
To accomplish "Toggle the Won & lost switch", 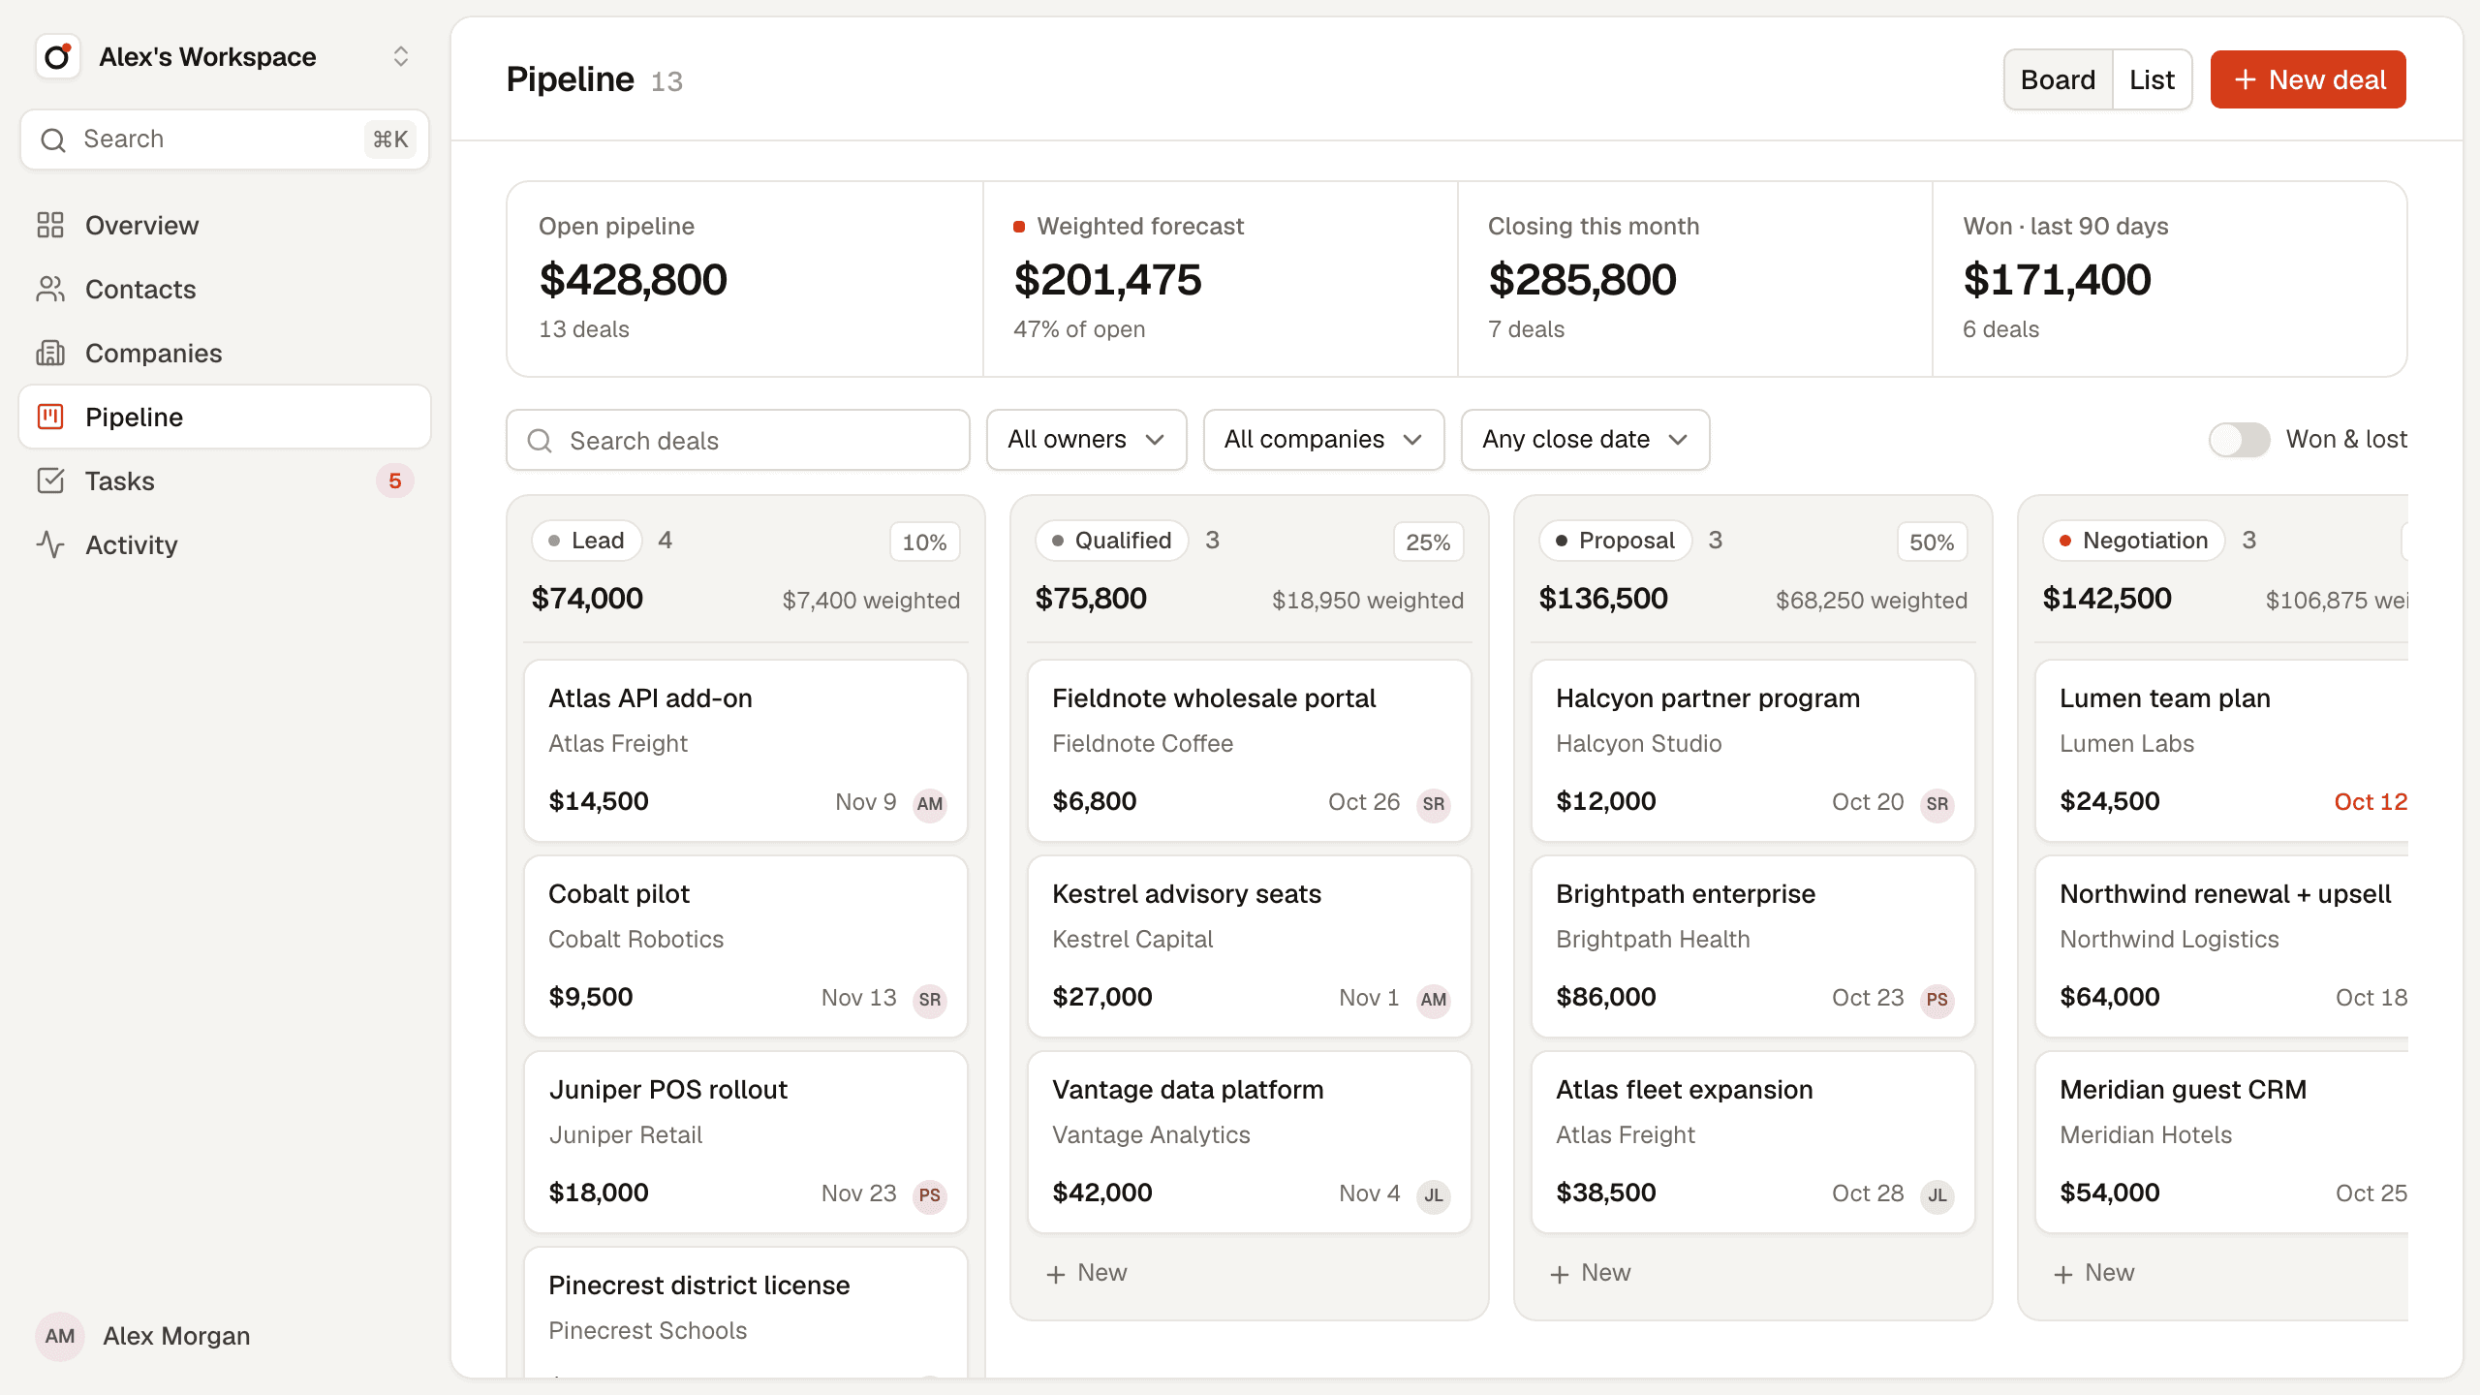I will (2239, 440).
